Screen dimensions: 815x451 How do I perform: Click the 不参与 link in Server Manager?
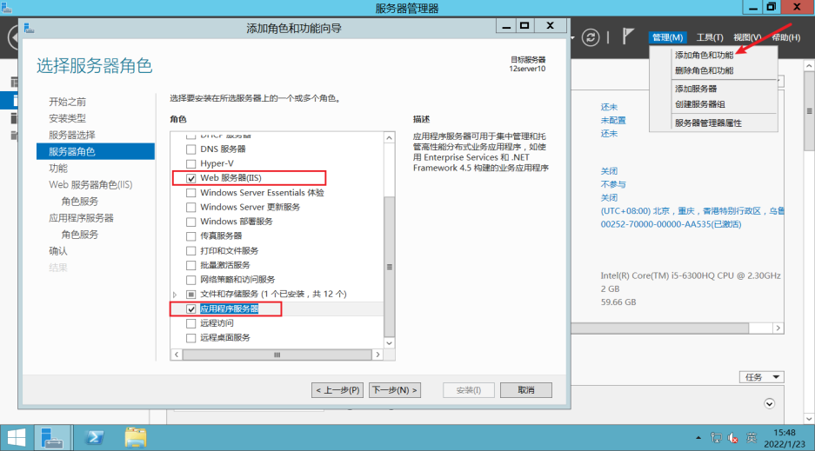click(613, 185)
